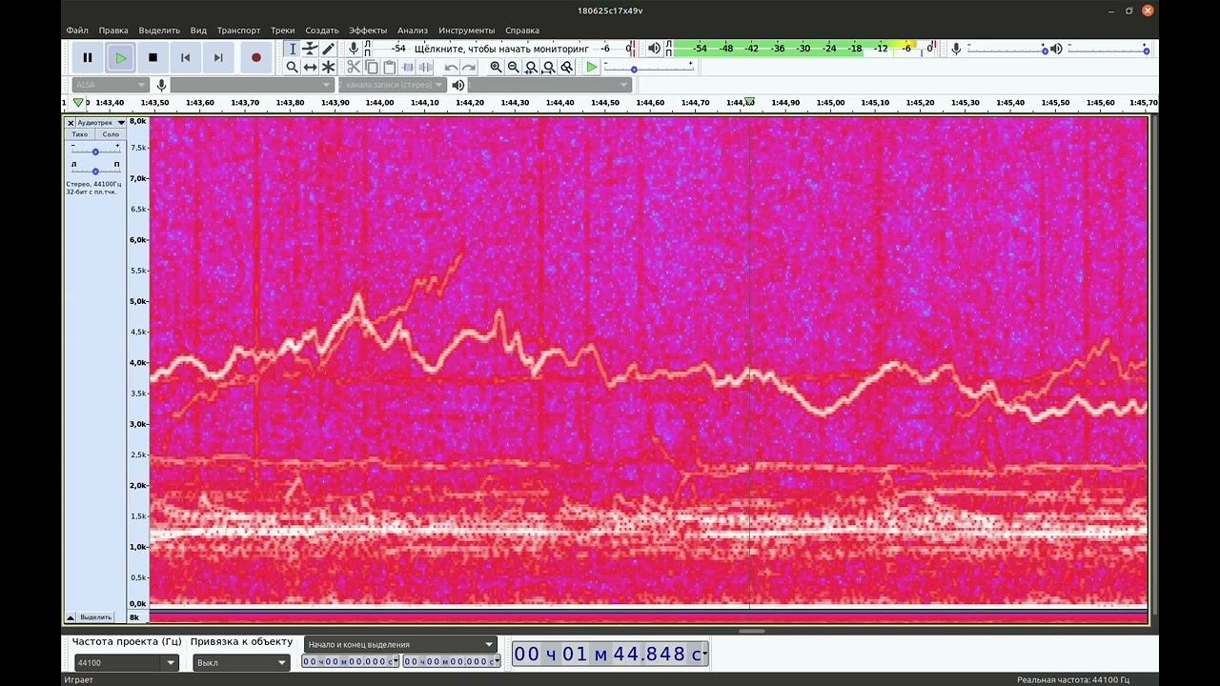Click the green Play button
Screen dimensions: 1220x686
tap(120, 57)
